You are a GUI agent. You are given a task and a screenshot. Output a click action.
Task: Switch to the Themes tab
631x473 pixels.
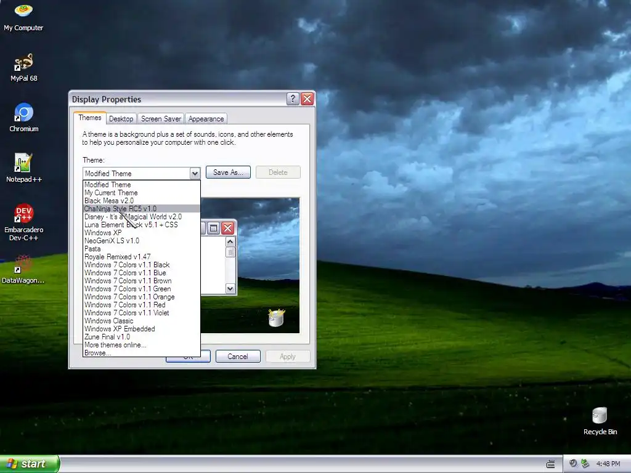coord(90,118)
